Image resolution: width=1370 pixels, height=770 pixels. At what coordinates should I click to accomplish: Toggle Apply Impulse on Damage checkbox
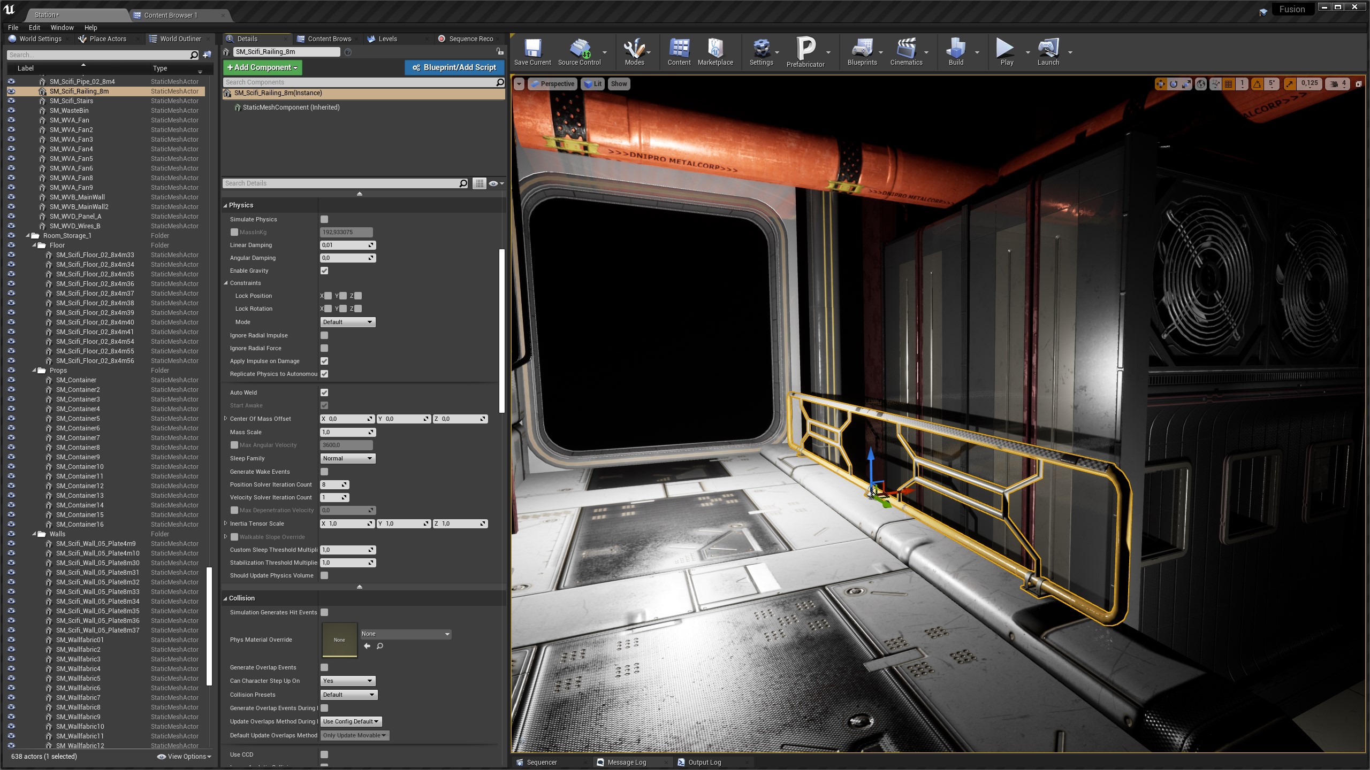click(x=324, y=361)
